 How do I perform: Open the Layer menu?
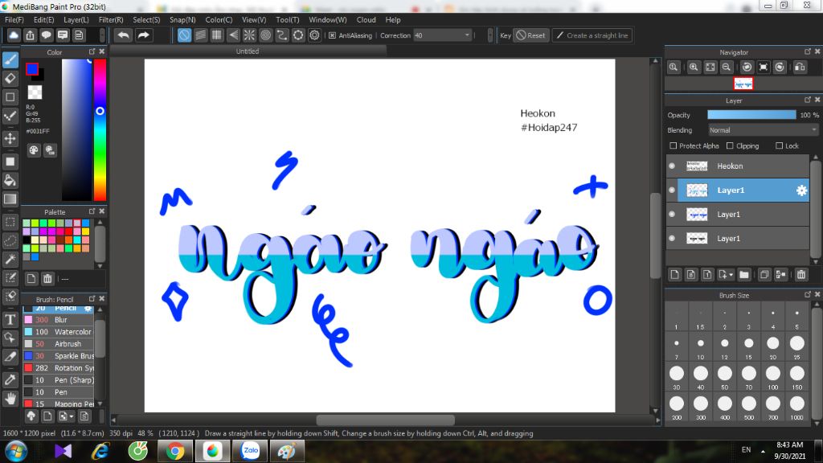click(x=76, y=19)
